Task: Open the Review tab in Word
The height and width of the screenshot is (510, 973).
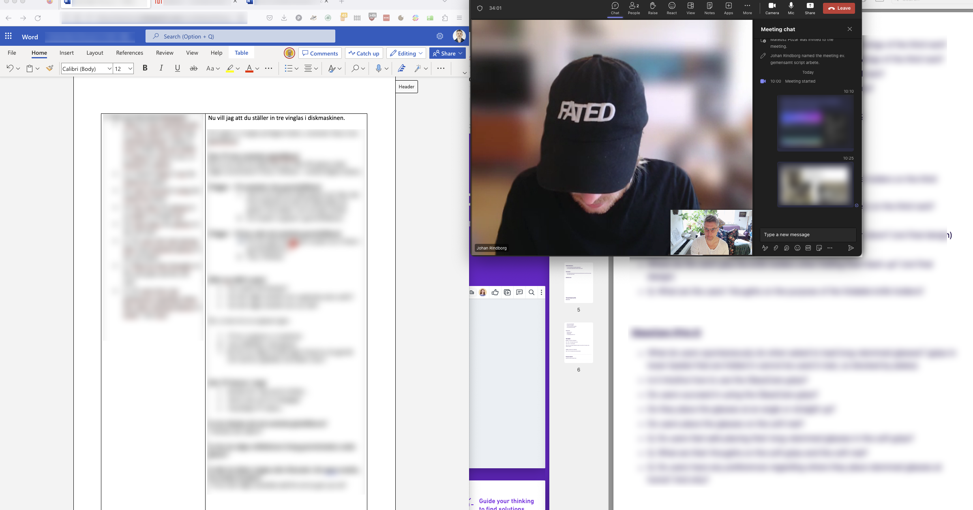Action: click(165, 53)
